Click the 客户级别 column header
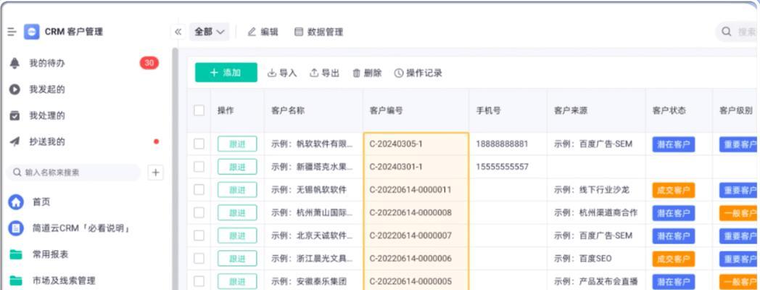760x290 pixels. [x=736, y=111]
